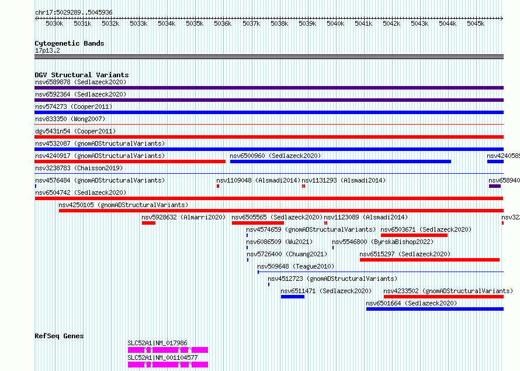Image resolution: width=520 pixels, height=371 pixels.
Task: Click the nsv6504742 (Sedlazeck2020) label
Action: [81, 193]
